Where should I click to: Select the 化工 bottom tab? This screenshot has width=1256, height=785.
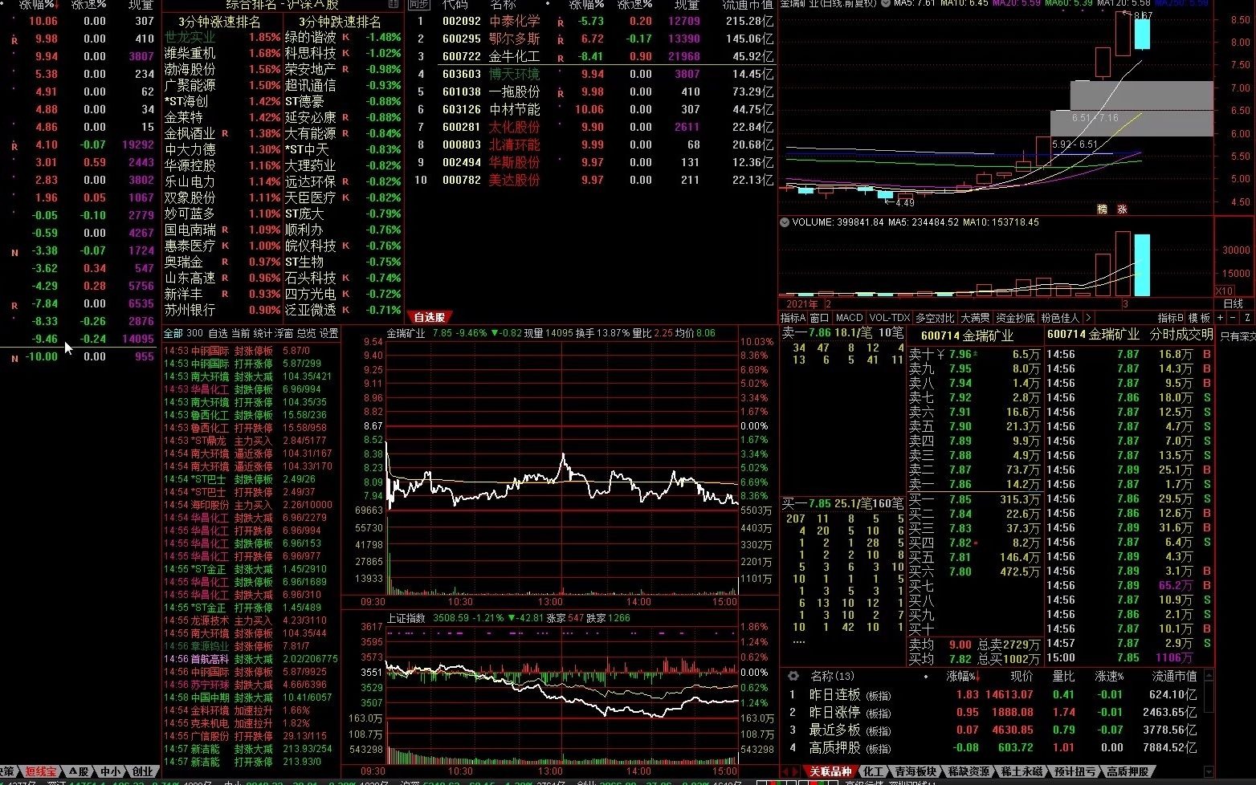coord(873,772)
